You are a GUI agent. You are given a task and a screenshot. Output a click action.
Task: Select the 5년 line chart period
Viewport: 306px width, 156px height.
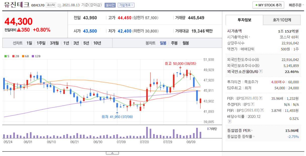(86, 43)
